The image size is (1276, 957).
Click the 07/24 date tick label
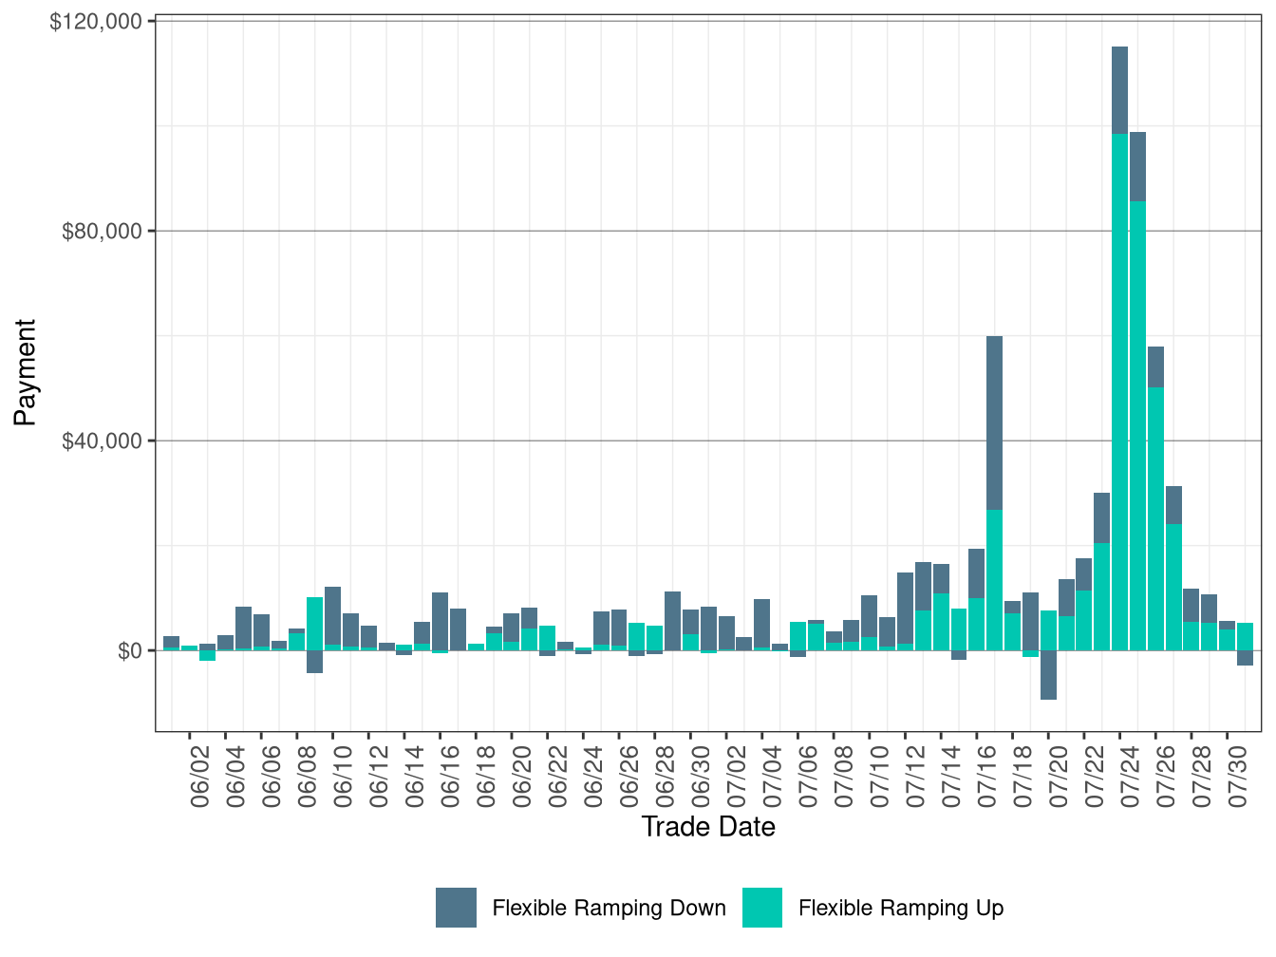(1131, 777)
